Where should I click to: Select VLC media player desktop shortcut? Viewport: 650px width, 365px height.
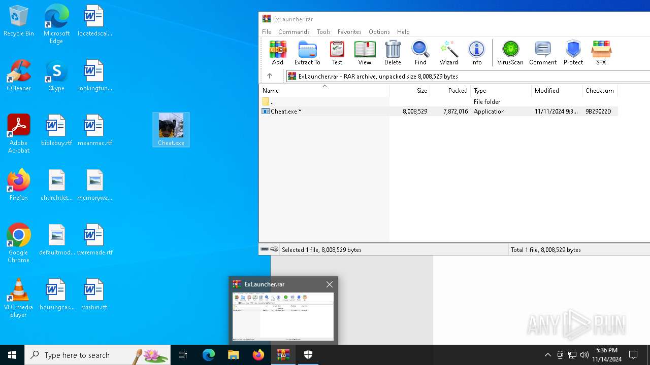pyautogui.click(x=19, y=298)
